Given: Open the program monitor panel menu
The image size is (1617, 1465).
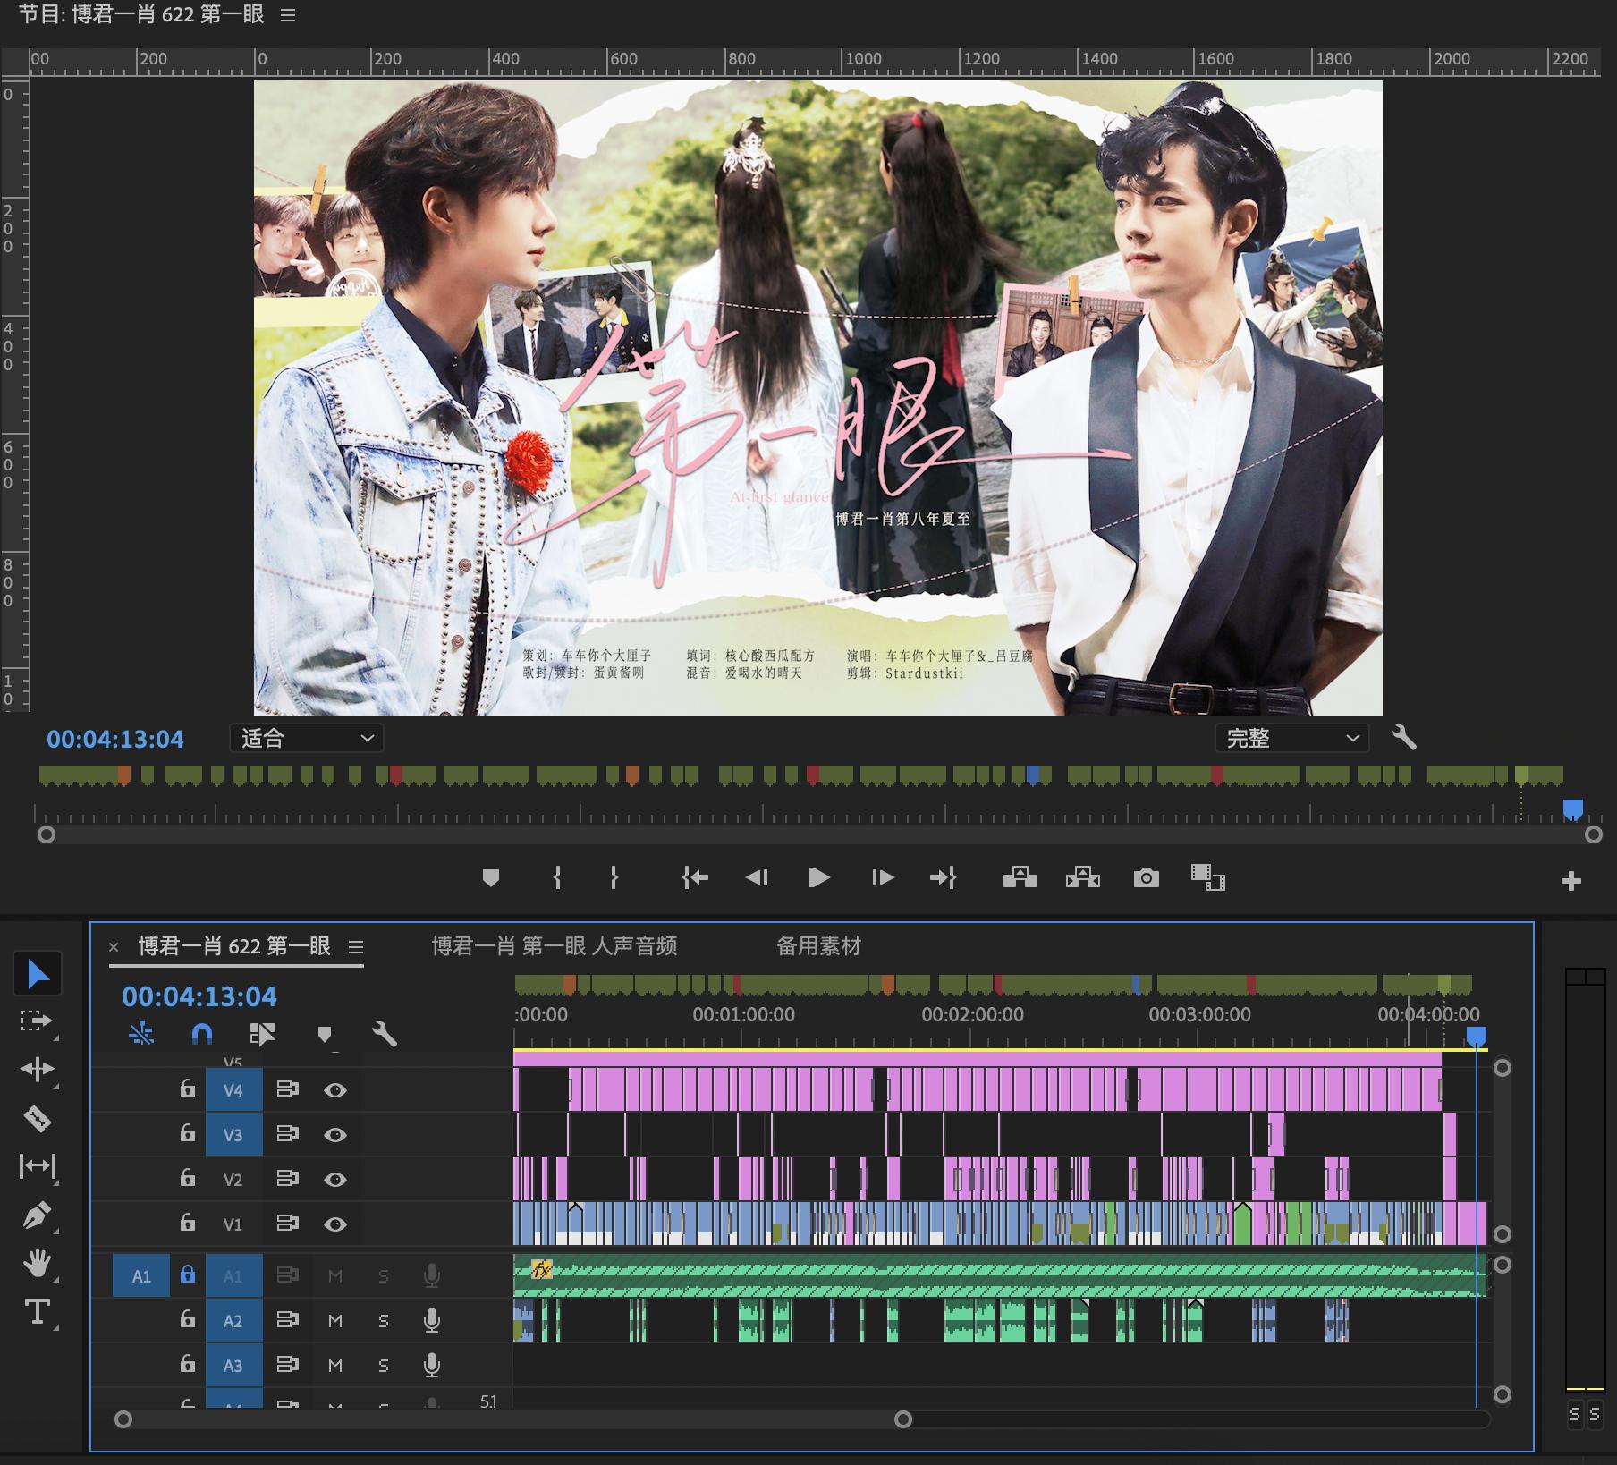Looking at the screenshot, I should (288, 15).
